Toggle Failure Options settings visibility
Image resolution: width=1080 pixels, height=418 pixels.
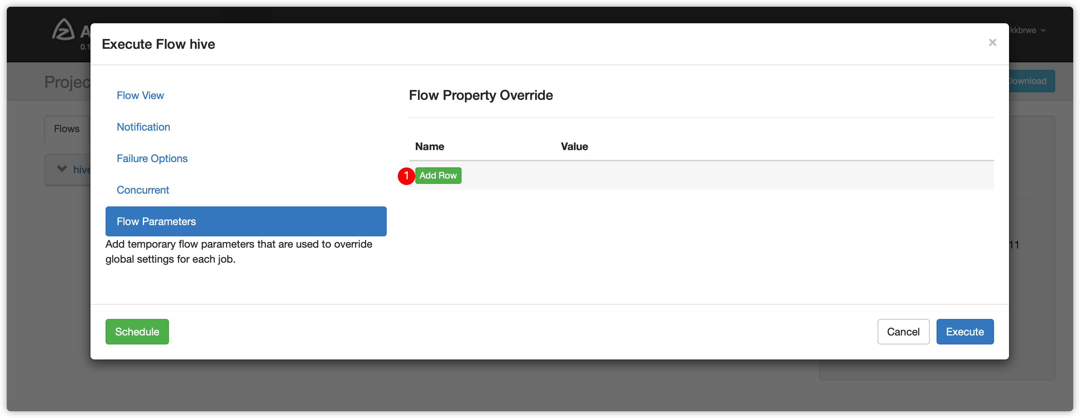[152, 158]
